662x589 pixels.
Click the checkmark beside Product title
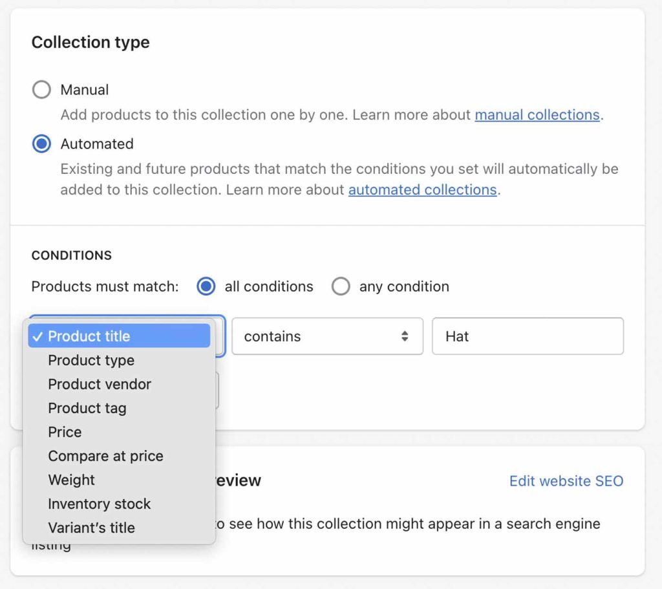click(38, 336)
